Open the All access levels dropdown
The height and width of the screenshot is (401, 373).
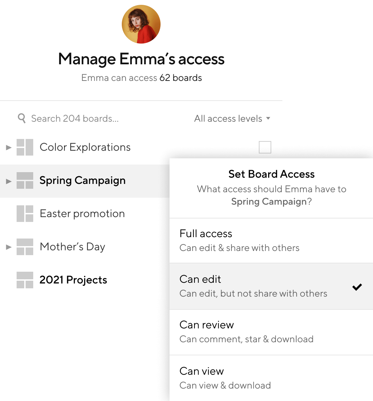click(232, 119)
